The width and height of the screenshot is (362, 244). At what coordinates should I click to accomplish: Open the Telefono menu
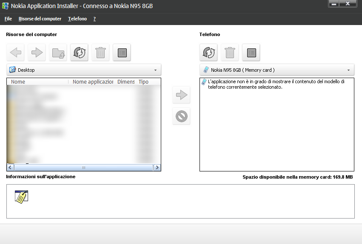pyautogui.click(x=77, y=19)
